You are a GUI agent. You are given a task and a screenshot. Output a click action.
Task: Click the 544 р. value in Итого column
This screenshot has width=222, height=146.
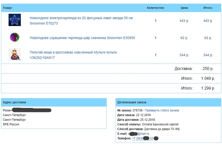pos(208,55)
